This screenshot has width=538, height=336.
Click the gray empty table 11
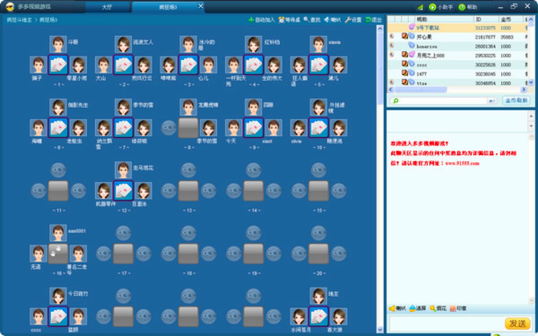point(58,190)
